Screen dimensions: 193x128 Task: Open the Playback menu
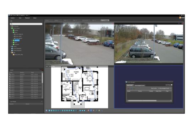click(27, 18)
